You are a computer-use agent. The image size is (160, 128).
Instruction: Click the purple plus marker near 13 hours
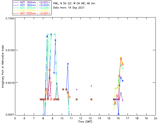(x=91, y=86)
